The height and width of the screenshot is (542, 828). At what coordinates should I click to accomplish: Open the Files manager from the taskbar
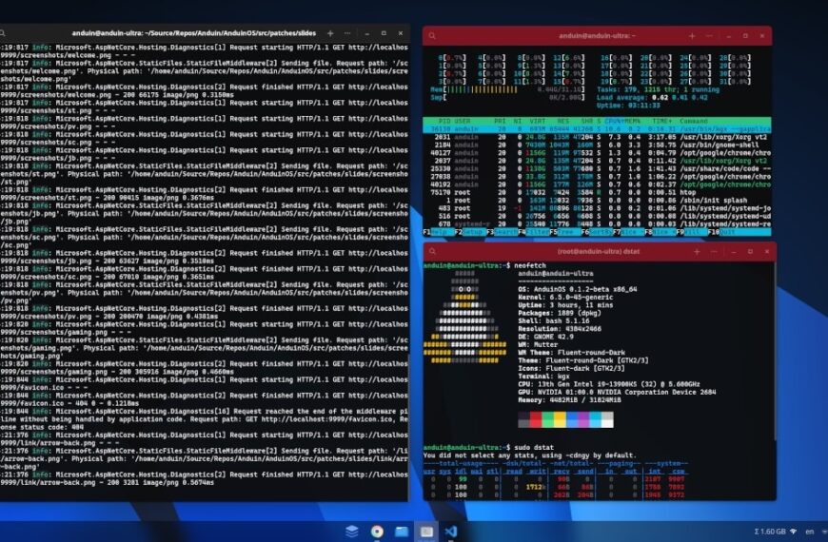click(402, 531)
